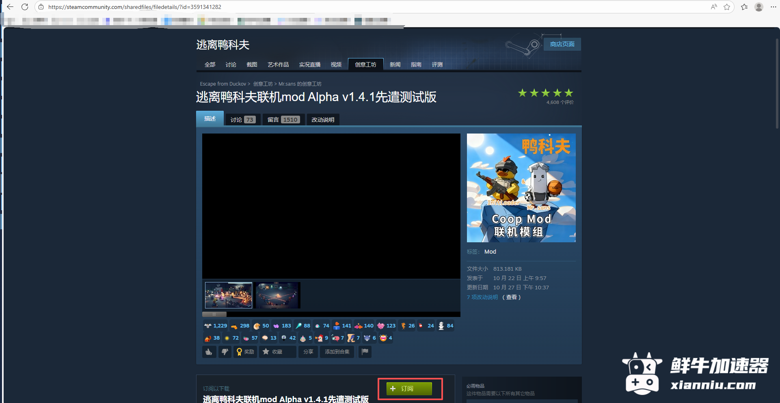This screenshot has width=780, height=403.
Task: React with the laughing emoji award
Action: [x=383, y=338]
